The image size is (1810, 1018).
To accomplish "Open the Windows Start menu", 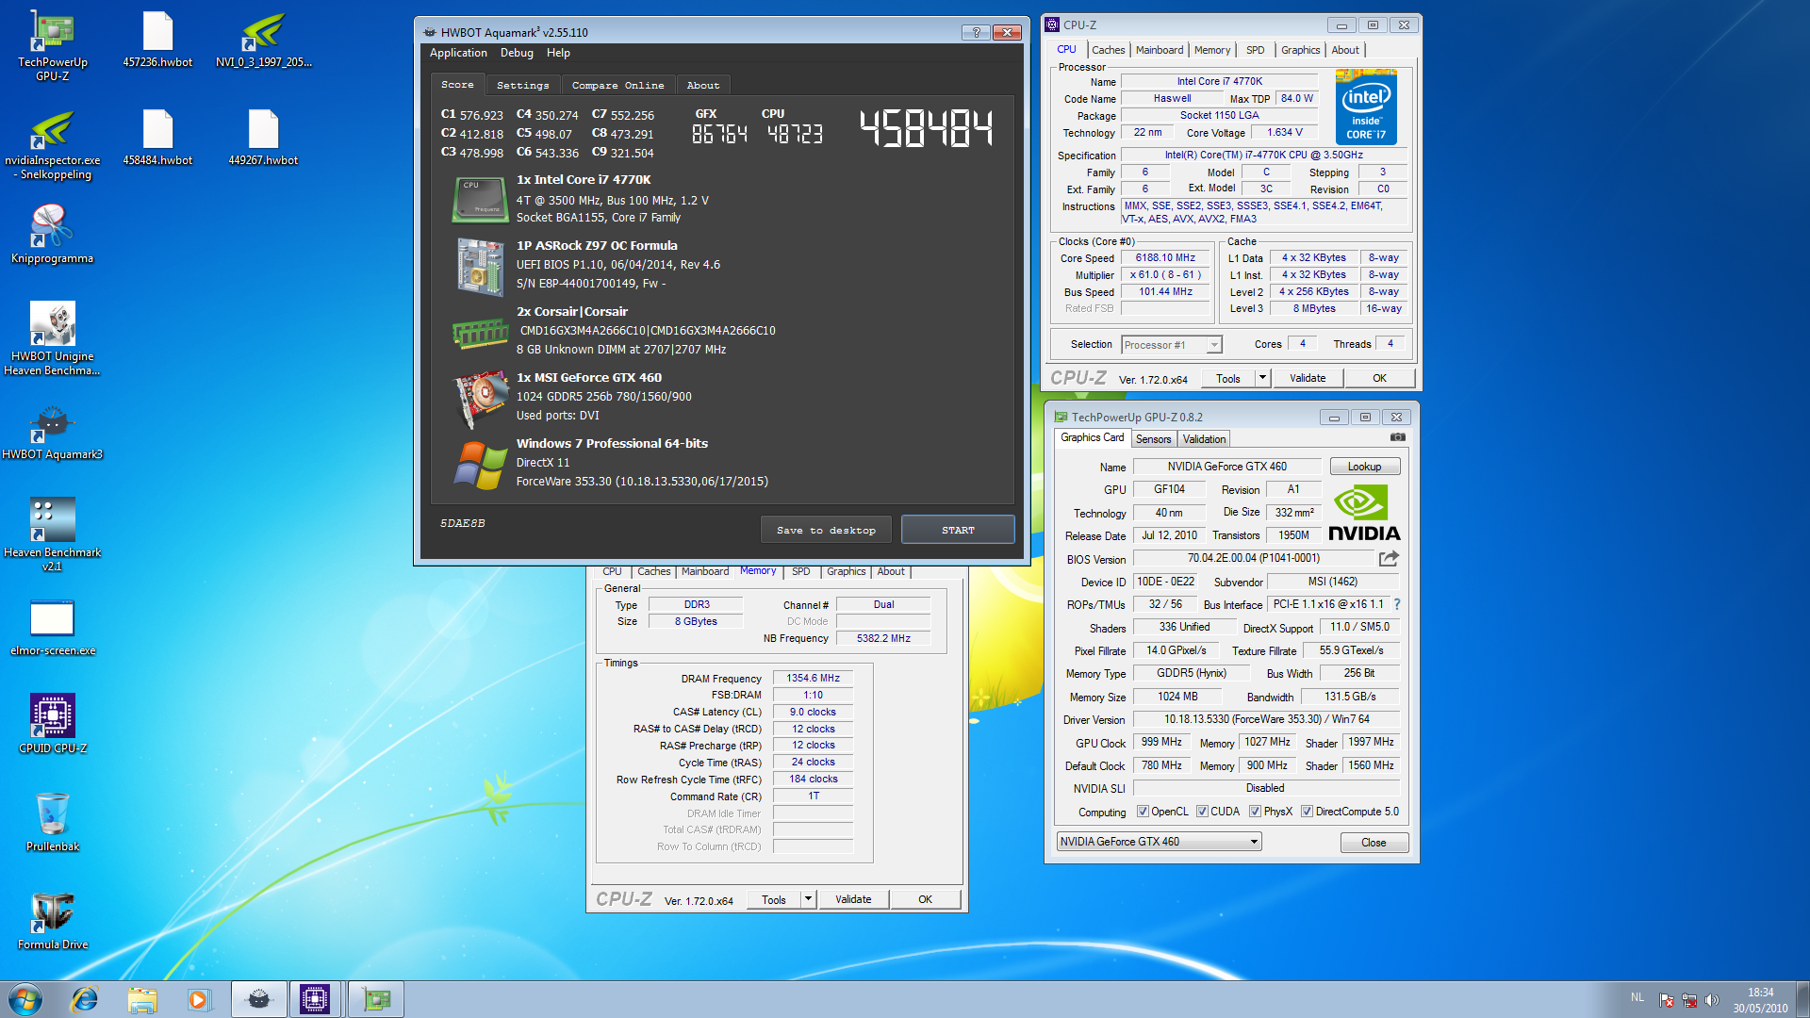I will [25, 999].
